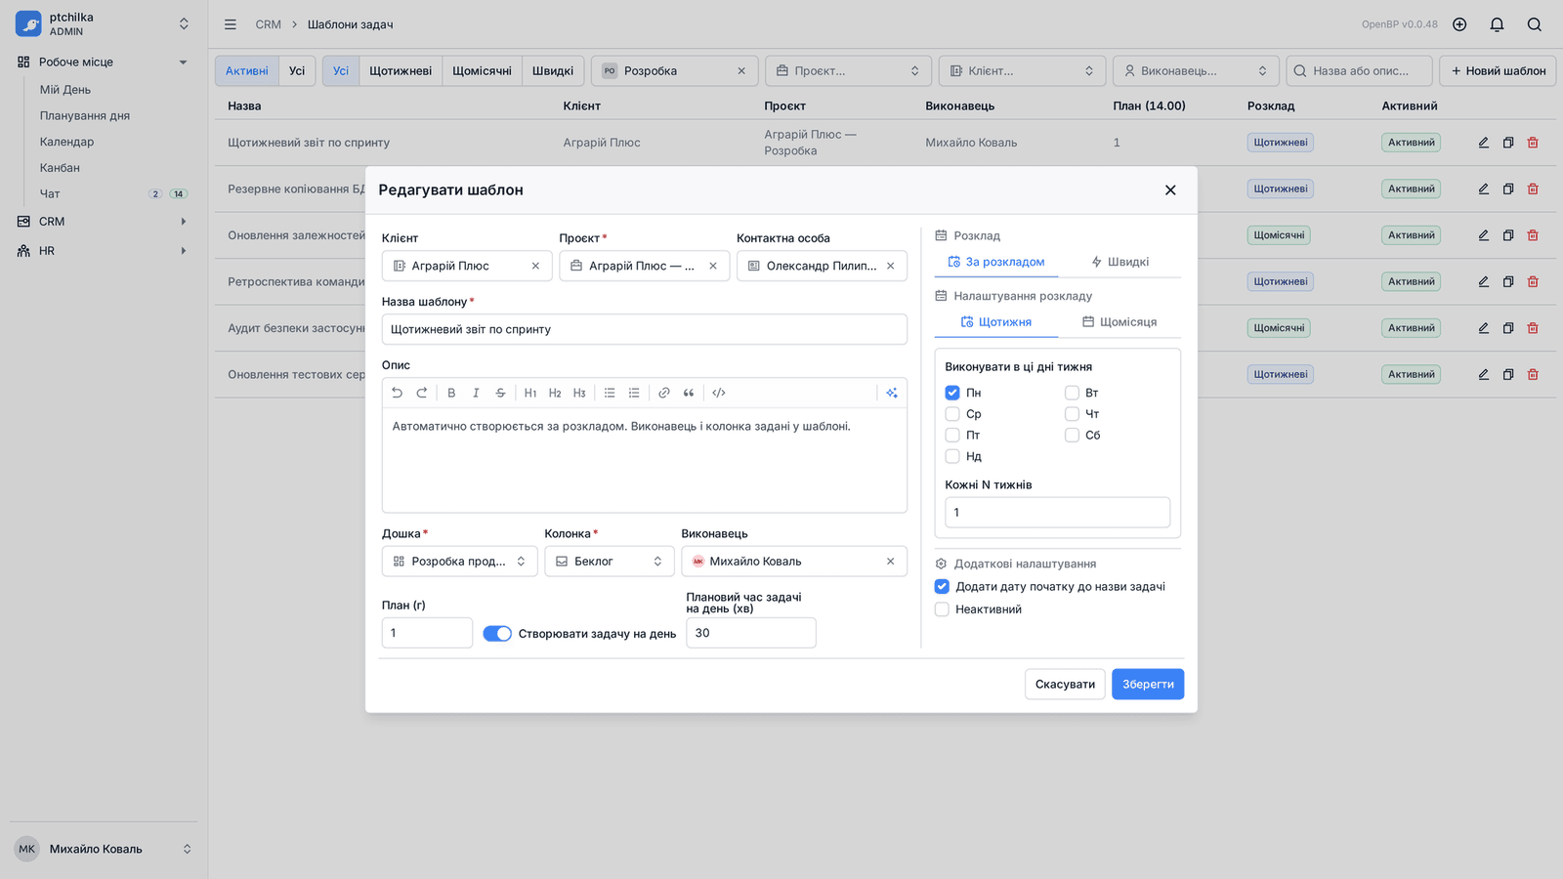Screen dimensions: 1563x879
Task: Click the Bold icon in description editor
Action: [451, 393]
